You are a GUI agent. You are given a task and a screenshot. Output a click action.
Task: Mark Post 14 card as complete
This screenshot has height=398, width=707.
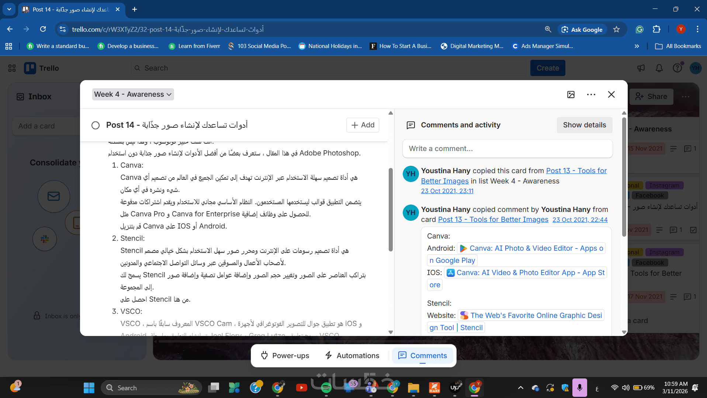96,126
